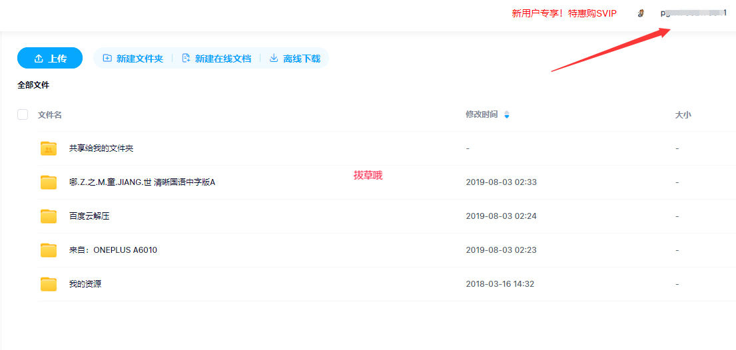Select the 我的资源 folder name text
Image resolution: width=736 pixels, height=350 pixels.
point(85,284)
